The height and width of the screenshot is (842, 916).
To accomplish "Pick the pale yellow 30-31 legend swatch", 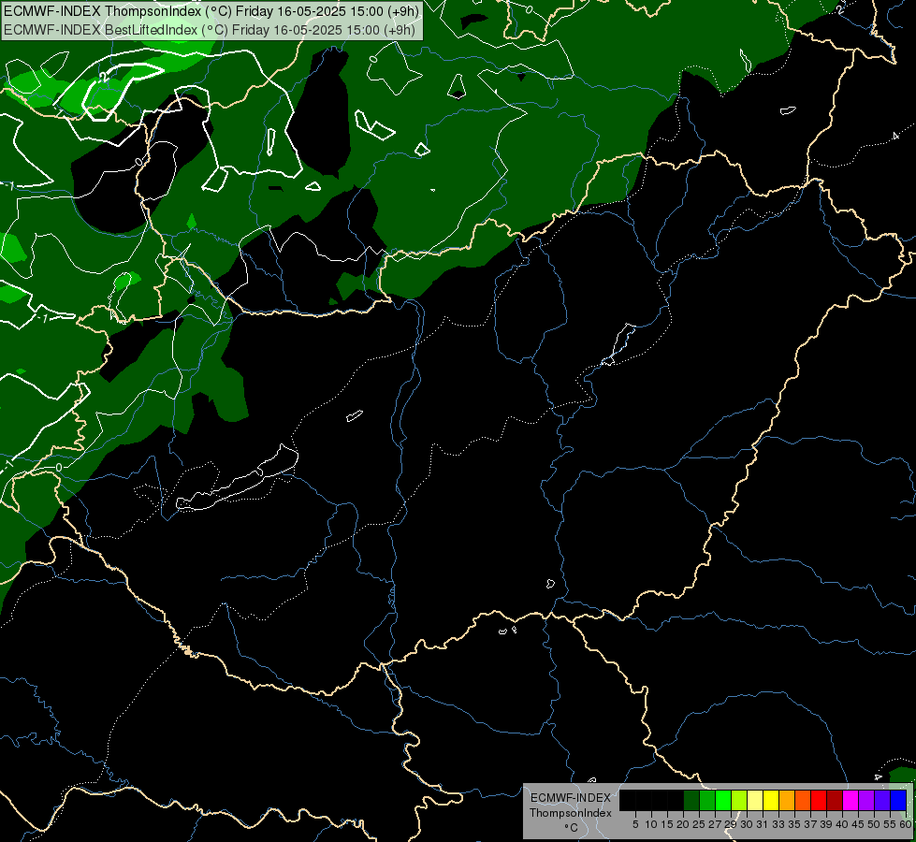I will pyautogui.click(x=755, y=801).
